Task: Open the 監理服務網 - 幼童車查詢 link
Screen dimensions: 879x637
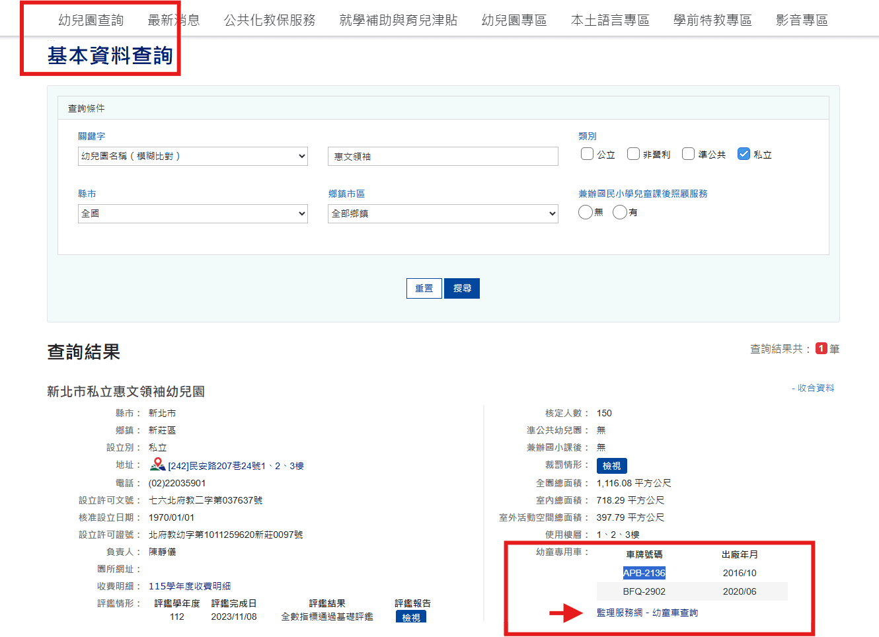Action: coord(648,613)
